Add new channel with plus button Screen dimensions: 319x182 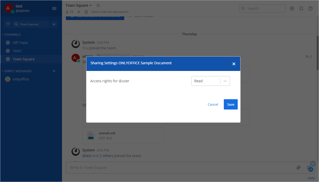point(54,24)
